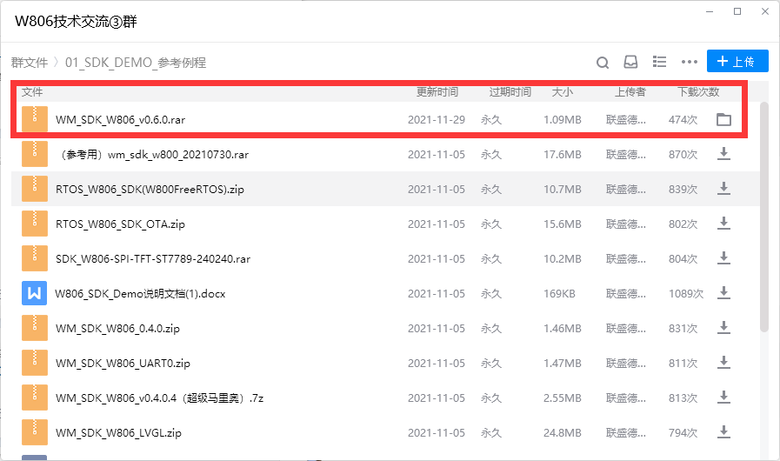Download WM_SDK_W806_UART0.zip
The height and width of the screenshot is (461, 780).
(x=723, y=363)
